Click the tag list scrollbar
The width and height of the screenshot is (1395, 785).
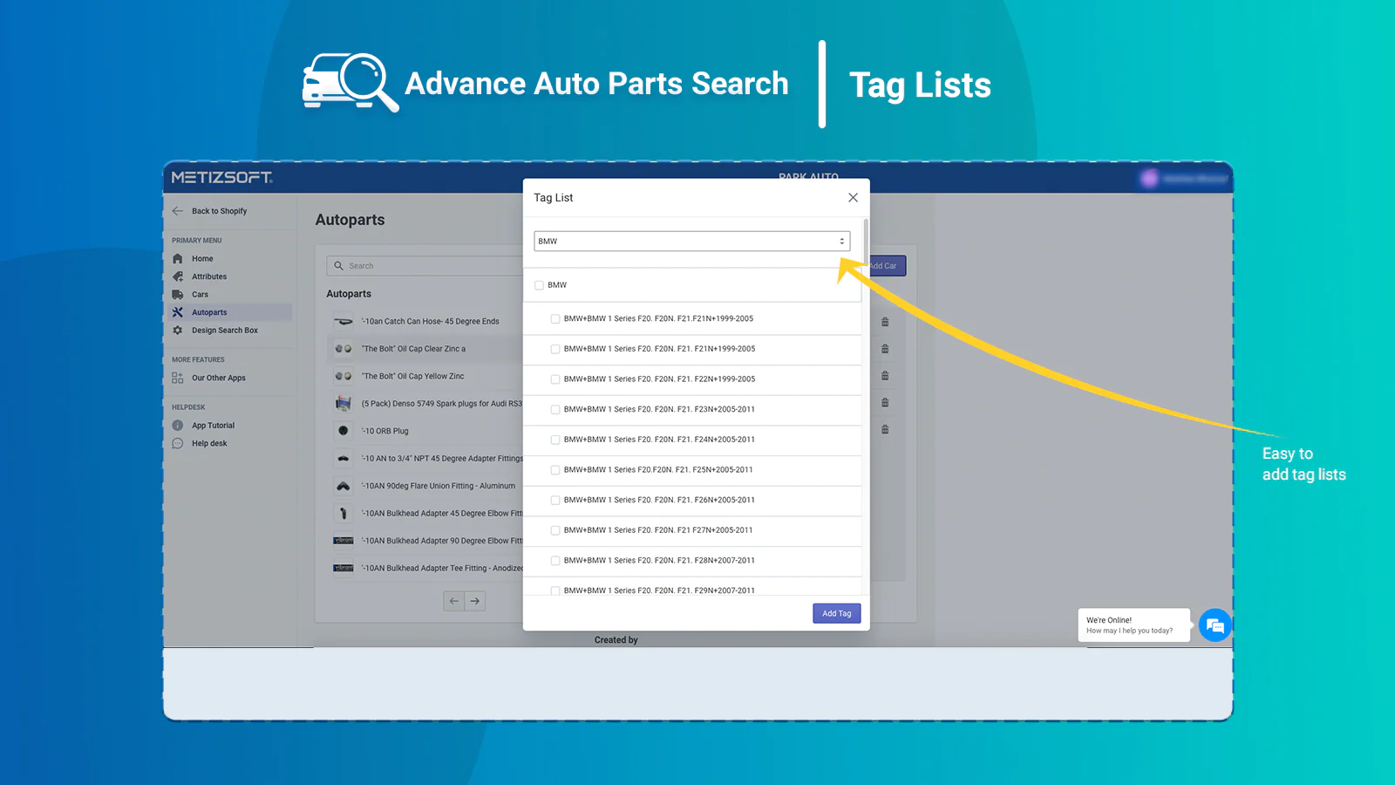[866, 240]
